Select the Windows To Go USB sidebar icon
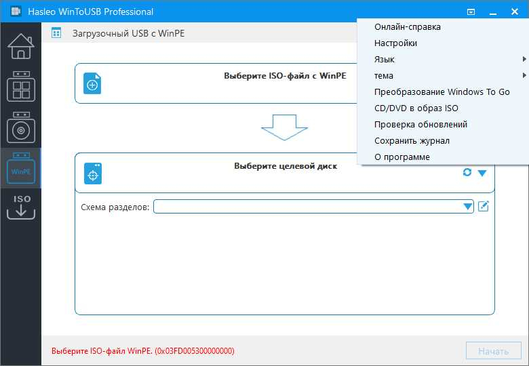 pos(21,86)
